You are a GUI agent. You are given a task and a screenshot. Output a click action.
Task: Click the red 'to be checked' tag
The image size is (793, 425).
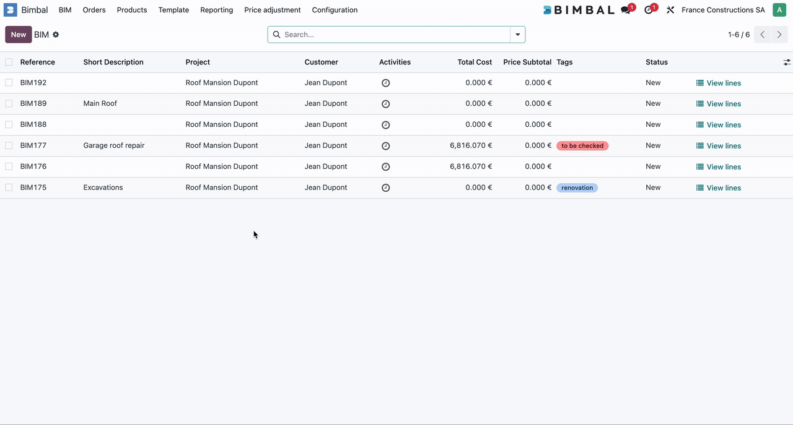tap(582, 146)
